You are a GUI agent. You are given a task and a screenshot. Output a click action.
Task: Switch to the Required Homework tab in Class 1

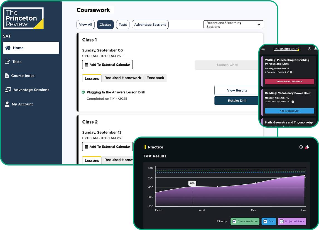click(x=122, y=78)
